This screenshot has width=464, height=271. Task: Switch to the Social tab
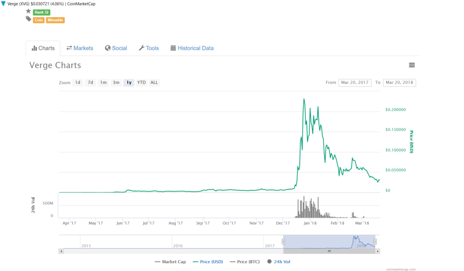coord(116,48)
